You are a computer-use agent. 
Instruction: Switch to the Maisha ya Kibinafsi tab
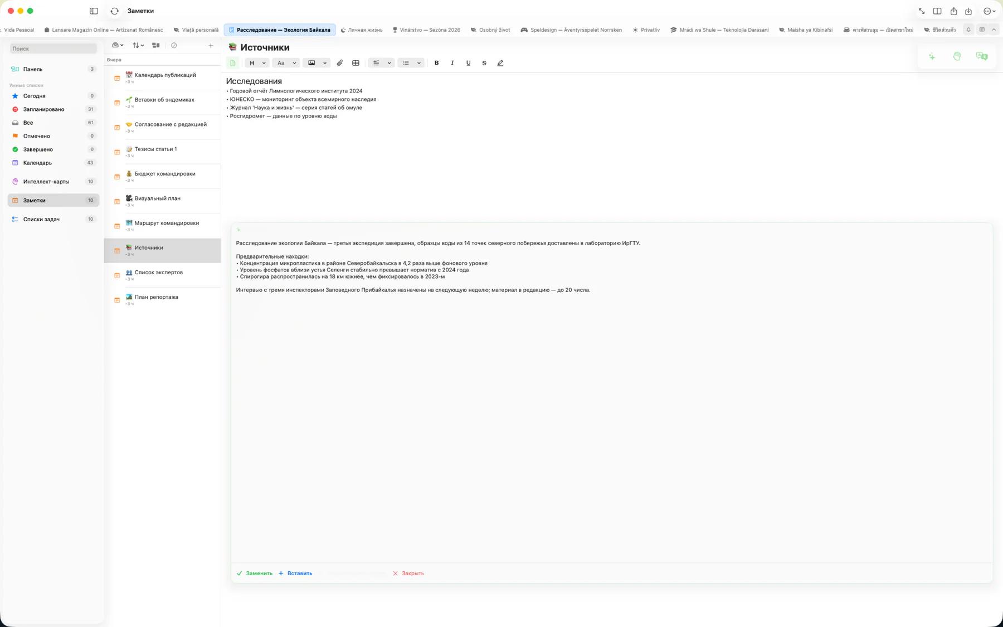click(806, 30)
